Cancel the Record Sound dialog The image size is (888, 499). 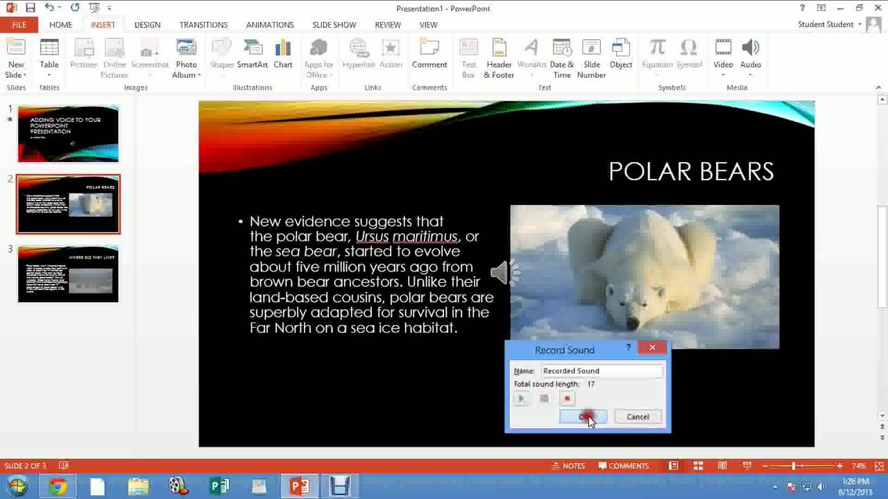(x=638, y=417)
